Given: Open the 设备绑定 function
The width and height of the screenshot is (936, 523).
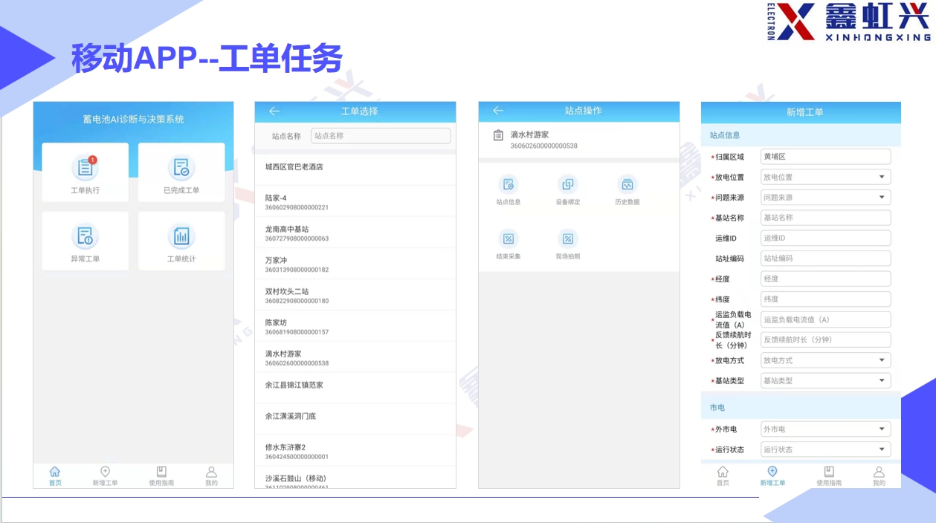Looking at the screenshot, I should [568, 190].
